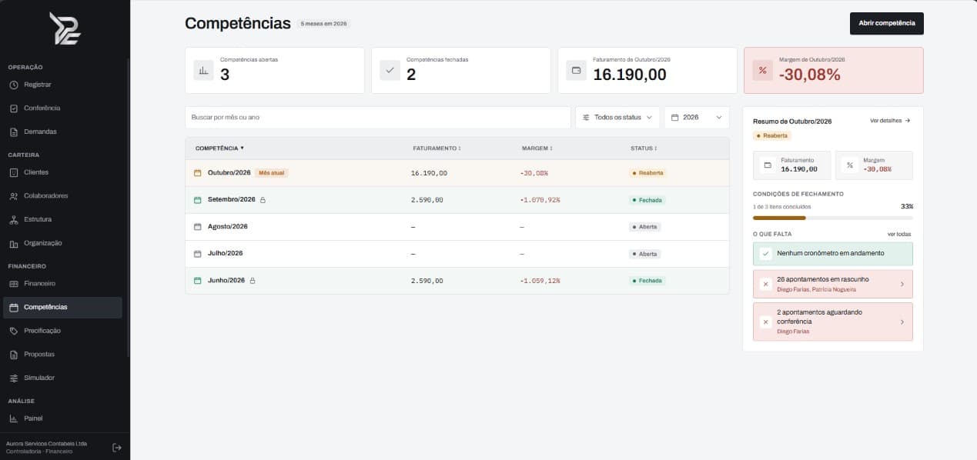Click the closing conditions progress bar

click(832, 218)
